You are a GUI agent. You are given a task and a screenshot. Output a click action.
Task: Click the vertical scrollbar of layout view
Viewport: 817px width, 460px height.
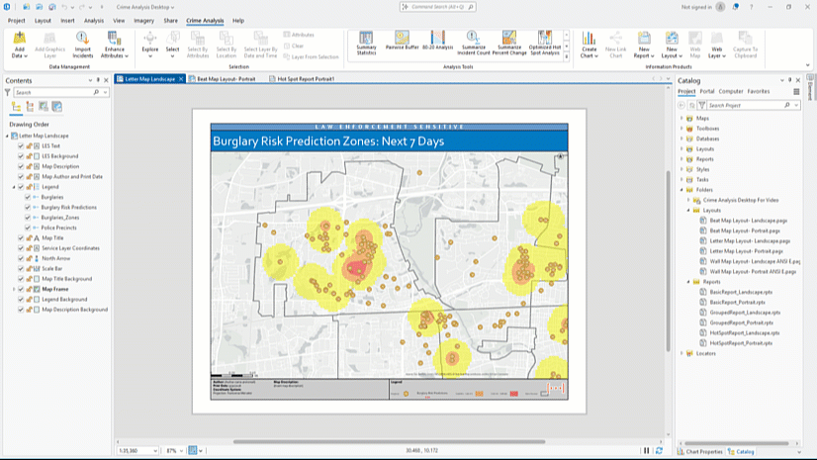[x=668, y=260]
